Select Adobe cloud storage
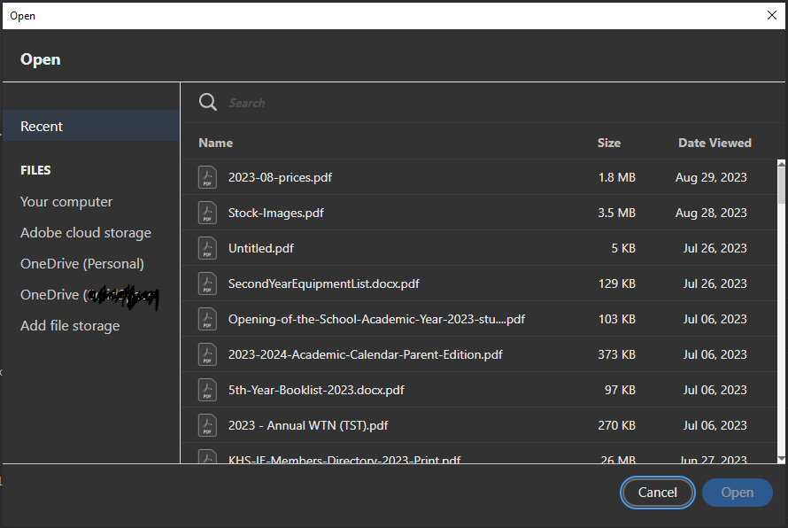 (85, 232)
